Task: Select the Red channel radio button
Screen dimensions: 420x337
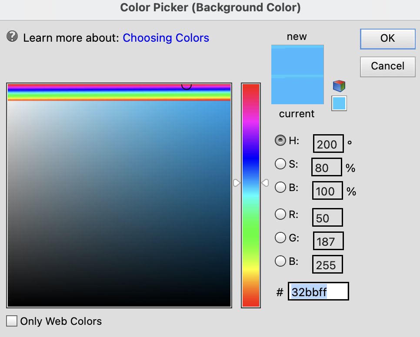Action: pos(280,214)
